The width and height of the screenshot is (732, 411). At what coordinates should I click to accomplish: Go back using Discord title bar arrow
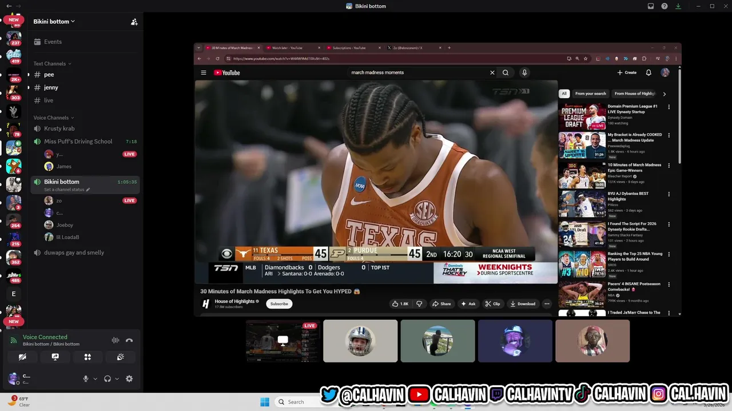tap(9, 6)
